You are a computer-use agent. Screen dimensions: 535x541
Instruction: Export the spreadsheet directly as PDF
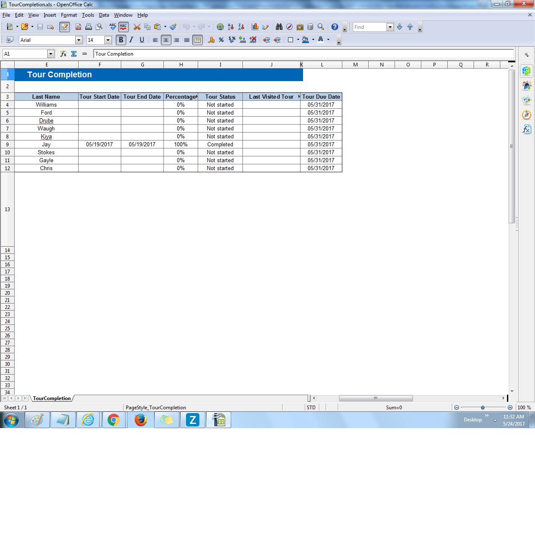pyautogui.click(x=78, y=27)
